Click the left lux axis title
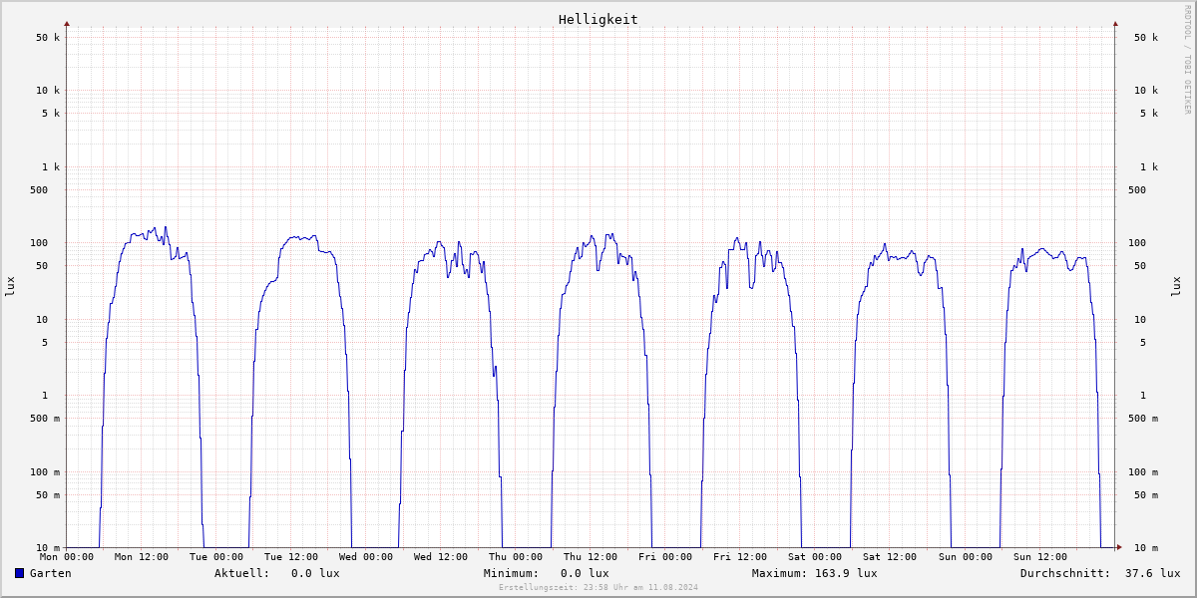1197x598 pixels. [10, 286]
